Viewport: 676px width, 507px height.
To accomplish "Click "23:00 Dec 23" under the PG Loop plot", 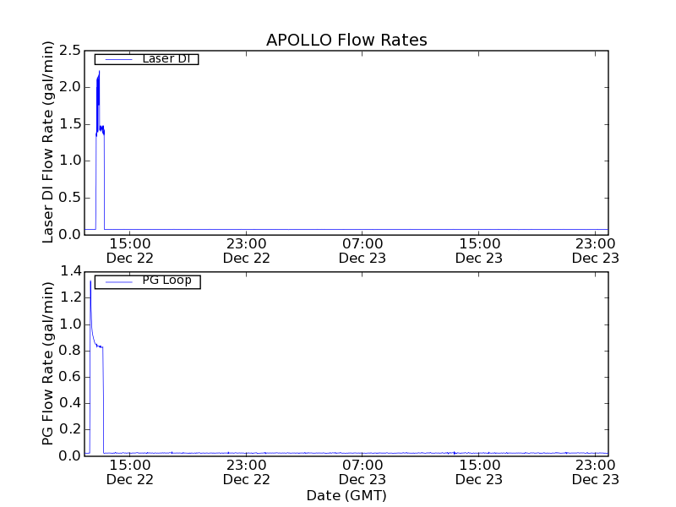I will (596, 472).
